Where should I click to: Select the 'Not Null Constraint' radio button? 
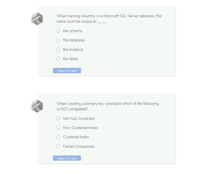(58, 118)
